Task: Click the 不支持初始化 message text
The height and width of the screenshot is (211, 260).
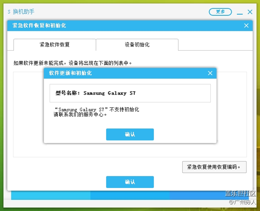Action: click(x=97, y=109)
